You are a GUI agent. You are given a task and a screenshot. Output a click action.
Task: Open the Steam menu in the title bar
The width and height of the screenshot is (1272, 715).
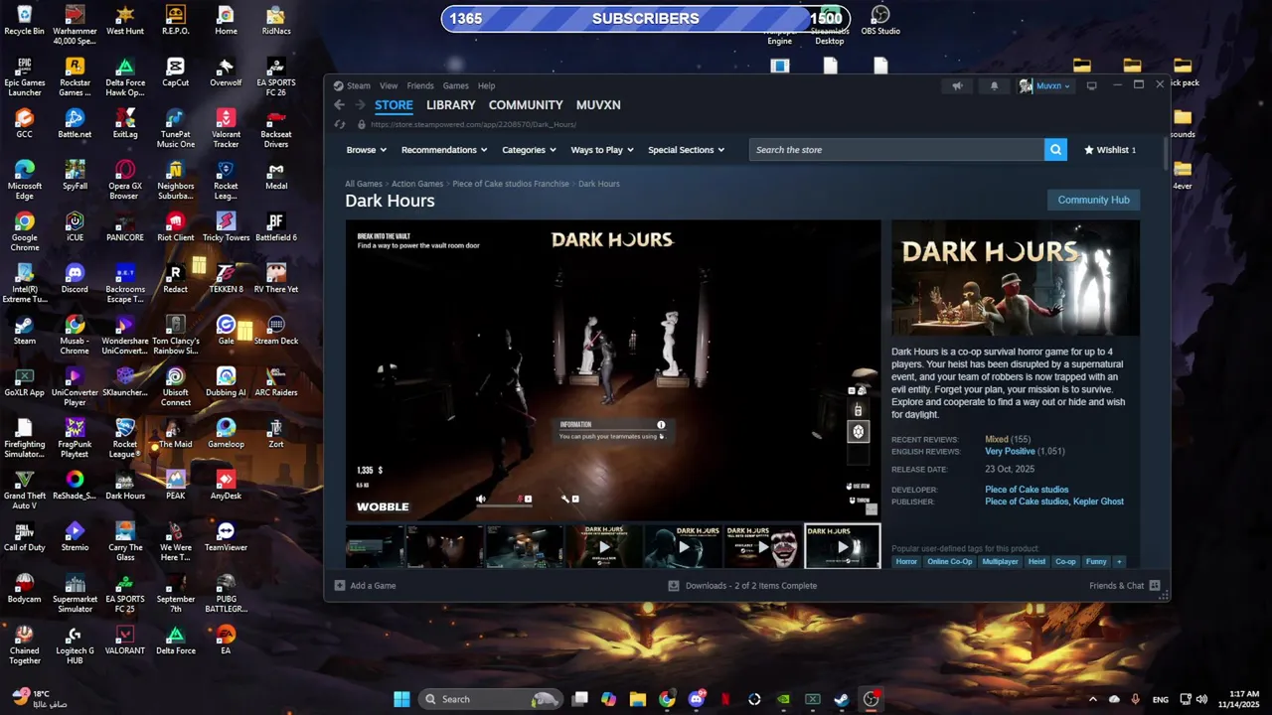click(359, 85)
